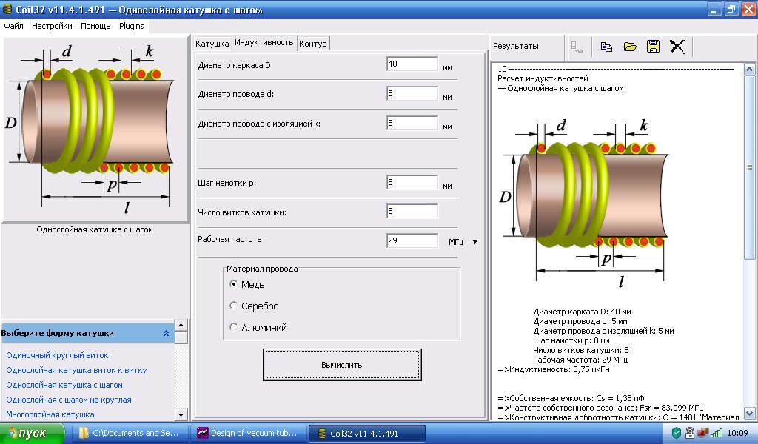
Task: Click the red network computers tray icon
Action: point(702,433)
